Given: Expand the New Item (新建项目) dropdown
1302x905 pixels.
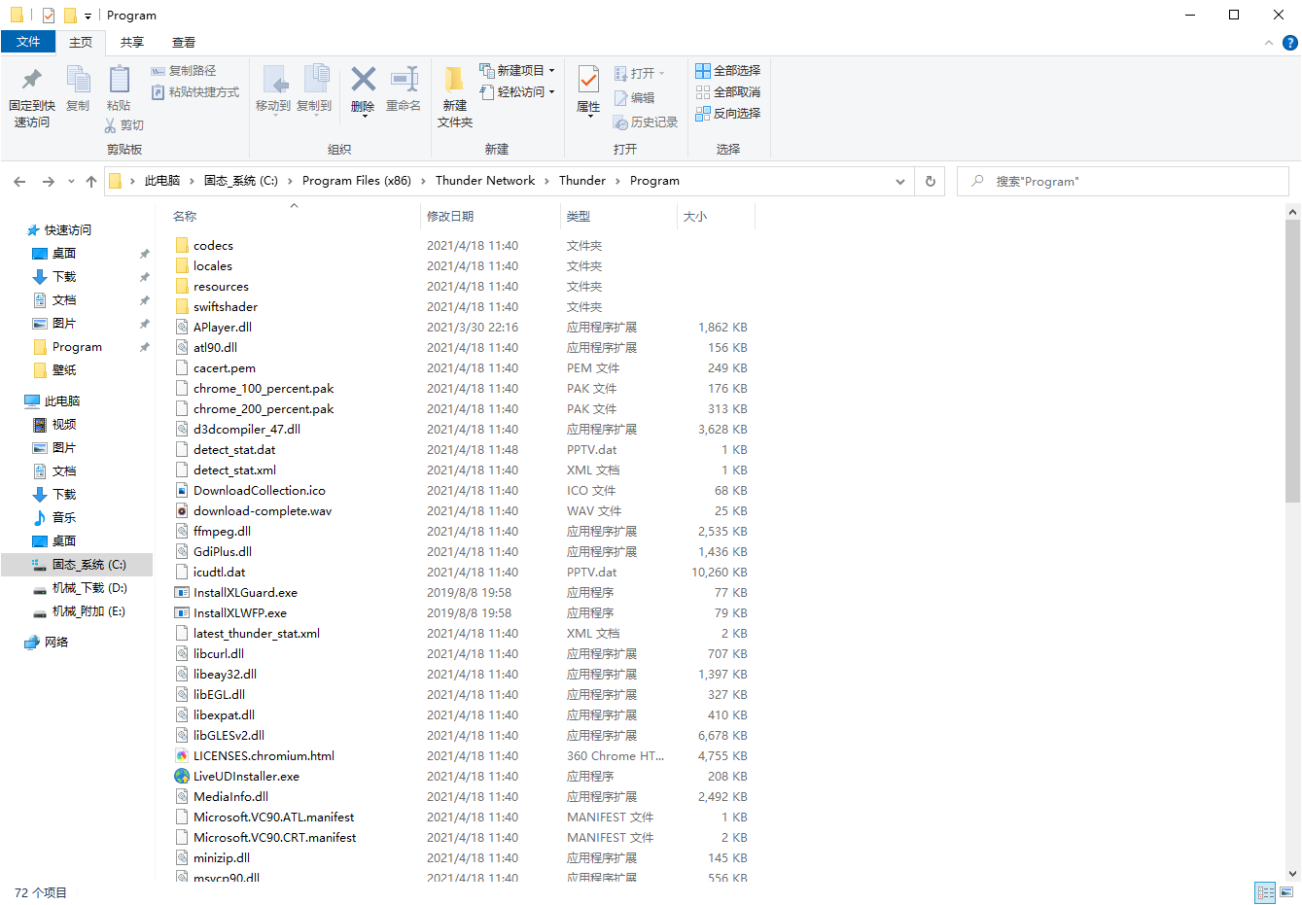Looking at the screenshot, I should (x=552, y=71).
